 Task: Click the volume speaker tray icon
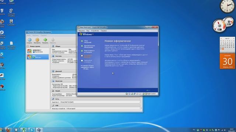tap(225, 130)
